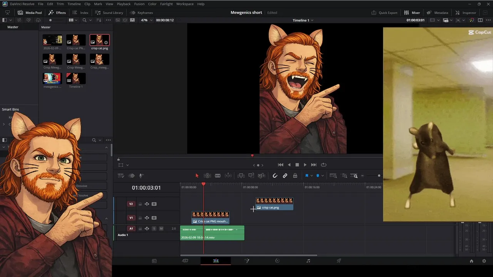Screen dimensions: 493x277
Task: Open the Metadata panel
Action: pyautogui.click(x=437, y=13)
